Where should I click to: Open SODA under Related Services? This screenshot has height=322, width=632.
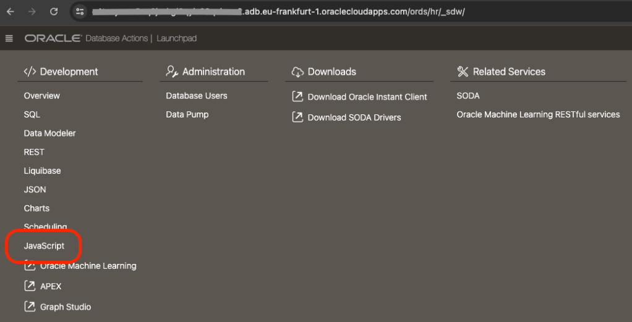(468, 96)
